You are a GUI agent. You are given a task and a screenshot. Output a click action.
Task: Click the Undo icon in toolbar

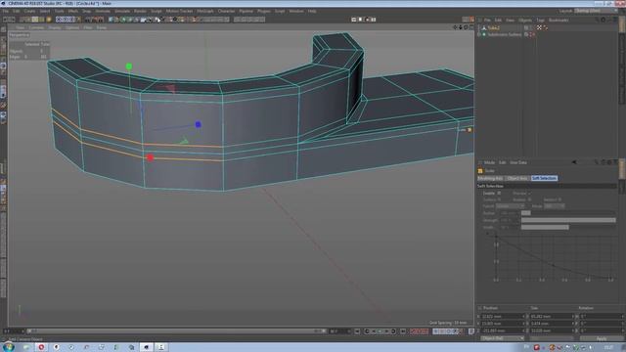pyautogui.click(x=6, y=20)
